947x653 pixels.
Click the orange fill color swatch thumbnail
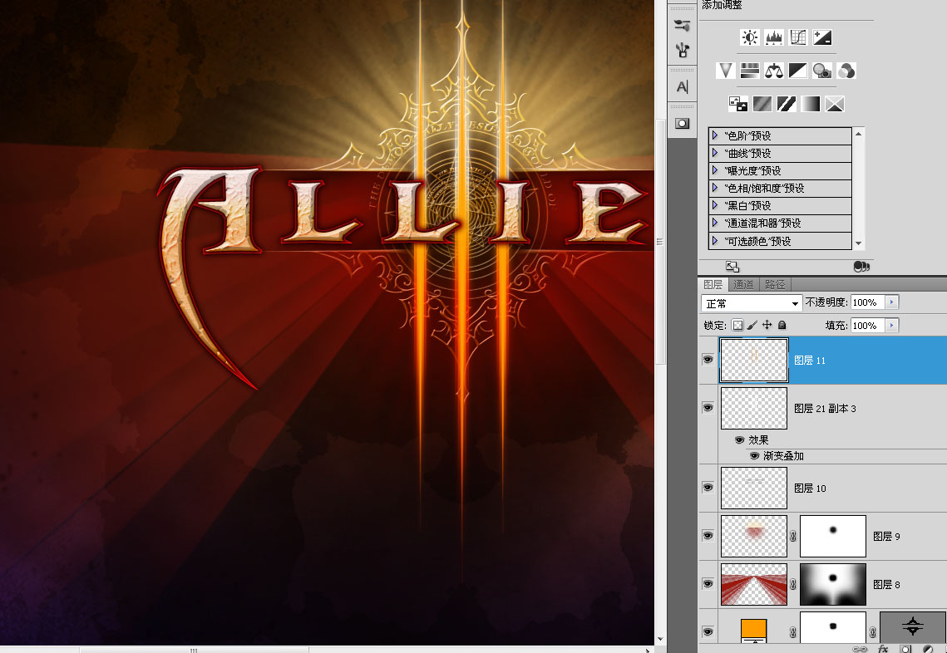pyautogui.click(x=754, y=630)
